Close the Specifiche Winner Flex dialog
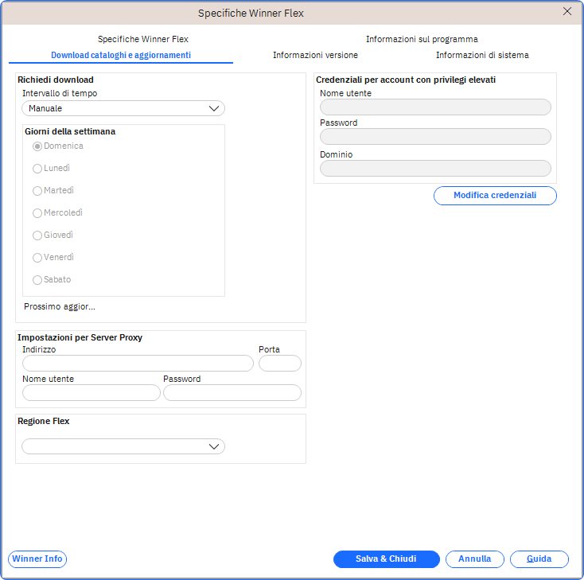Viewport: 584px width, 580px height. tap(567, 12)
